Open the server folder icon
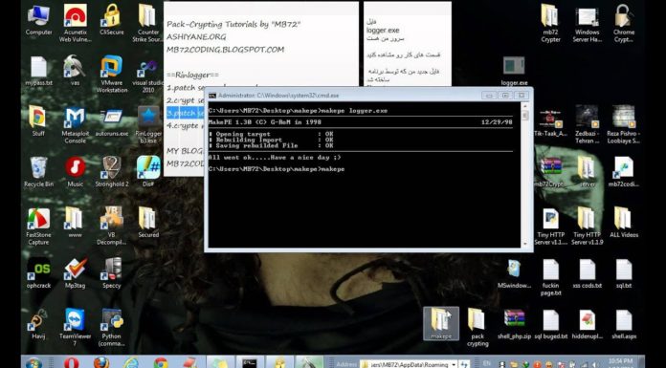The width and height of the screenshot is (666, 368). point(587,172)
